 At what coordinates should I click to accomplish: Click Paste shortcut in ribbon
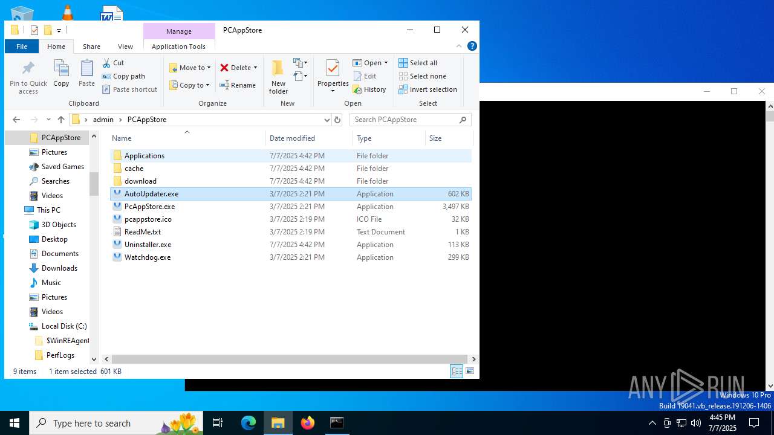point(129,89)
